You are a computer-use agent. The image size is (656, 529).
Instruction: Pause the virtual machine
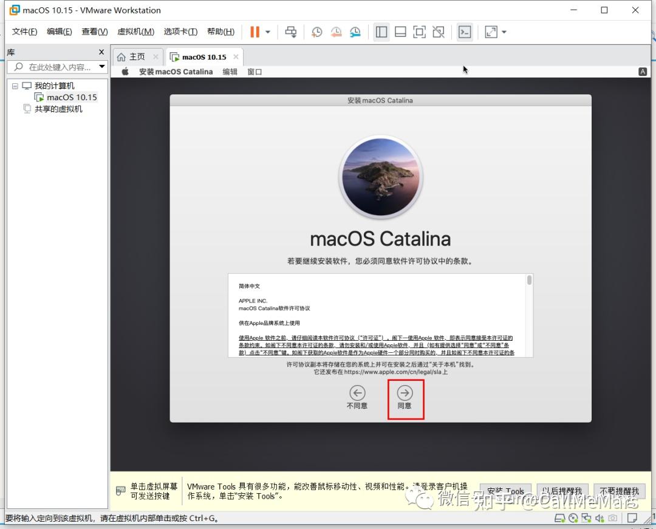255,32
